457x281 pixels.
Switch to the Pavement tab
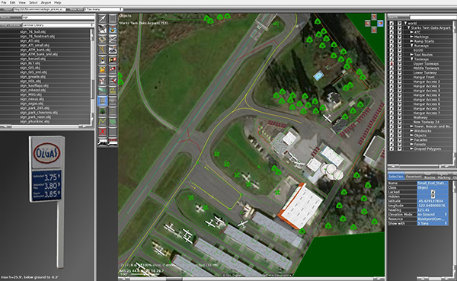coord(414,177)
